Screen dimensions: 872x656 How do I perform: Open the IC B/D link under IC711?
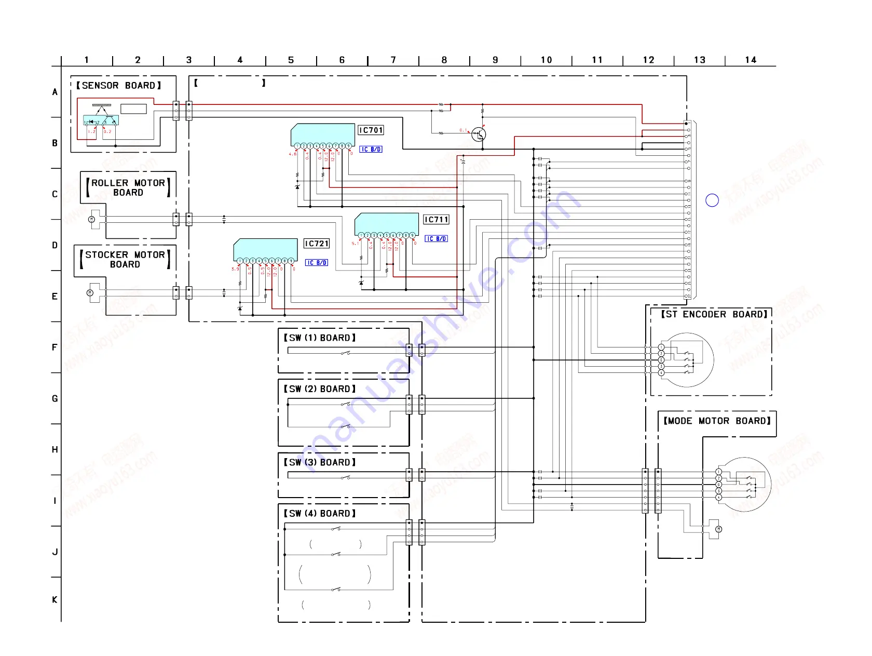coord(436,239)
